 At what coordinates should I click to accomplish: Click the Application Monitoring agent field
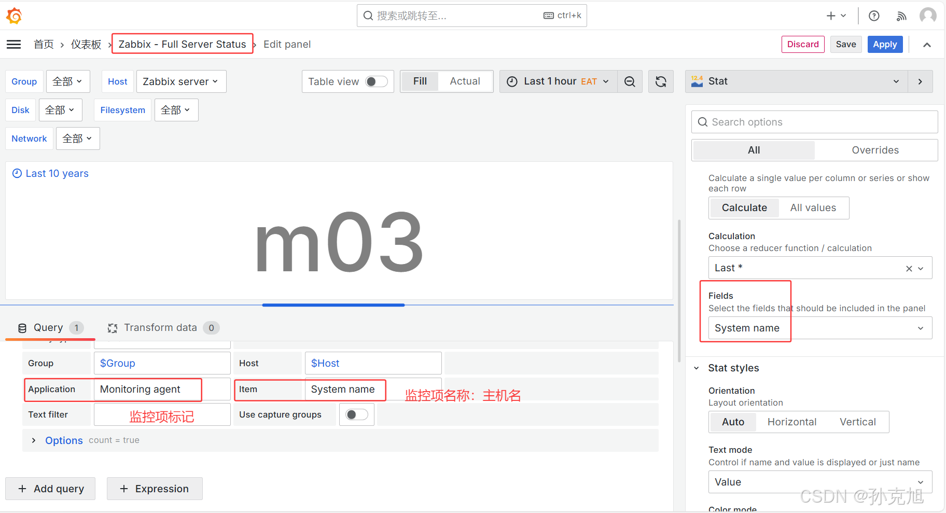[162, 389]
